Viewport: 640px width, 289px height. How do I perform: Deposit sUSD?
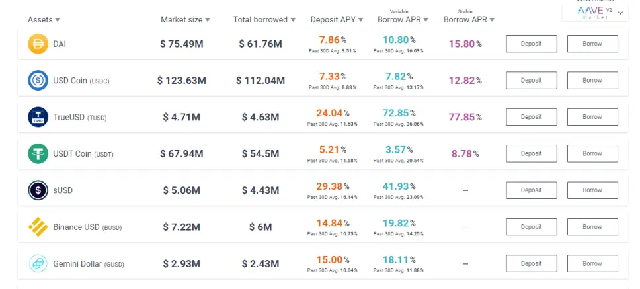532,190
